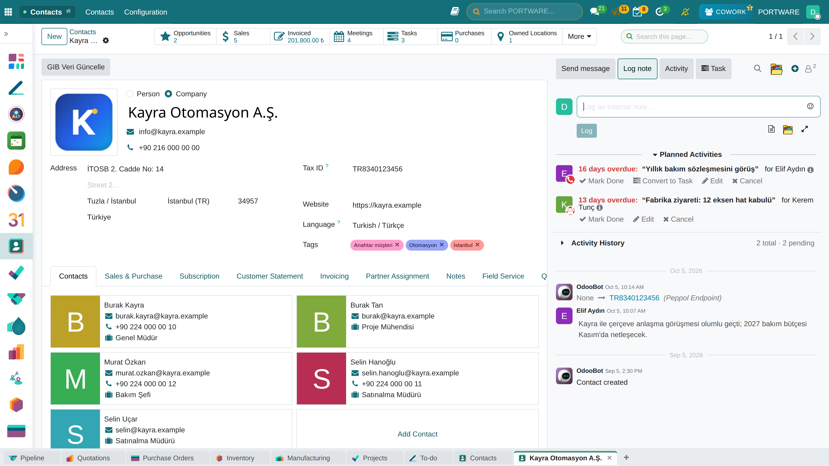The width and height of the screenshot is (829, 466).
Task: Click the GIB Veri Güncelle button
Action: click(x=76, y=67)
